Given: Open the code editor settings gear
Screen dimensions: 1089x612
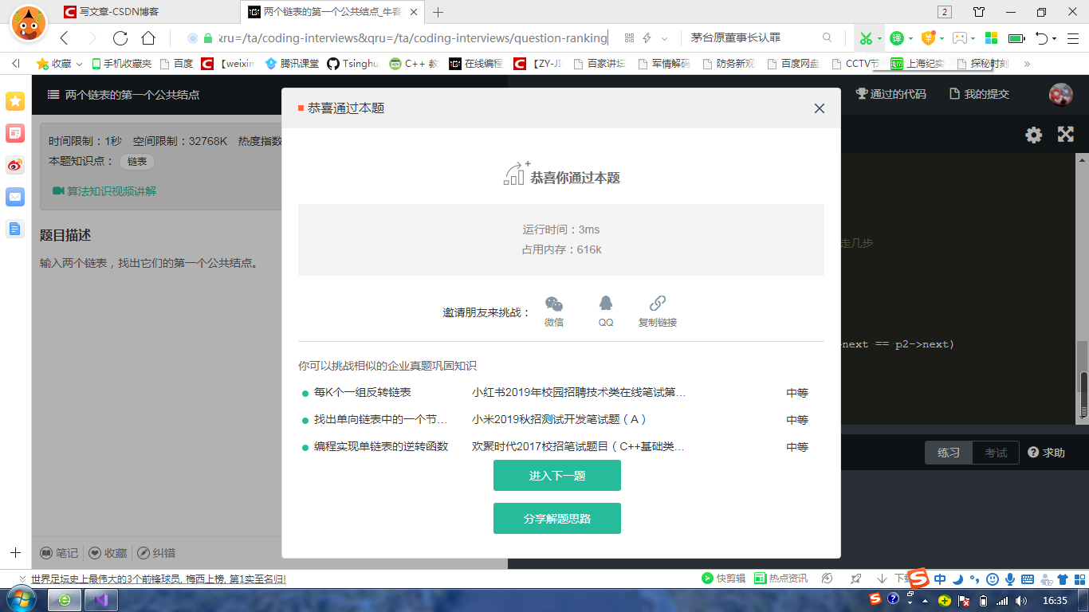Looking at the screenshot, I should click(1033, 135).
